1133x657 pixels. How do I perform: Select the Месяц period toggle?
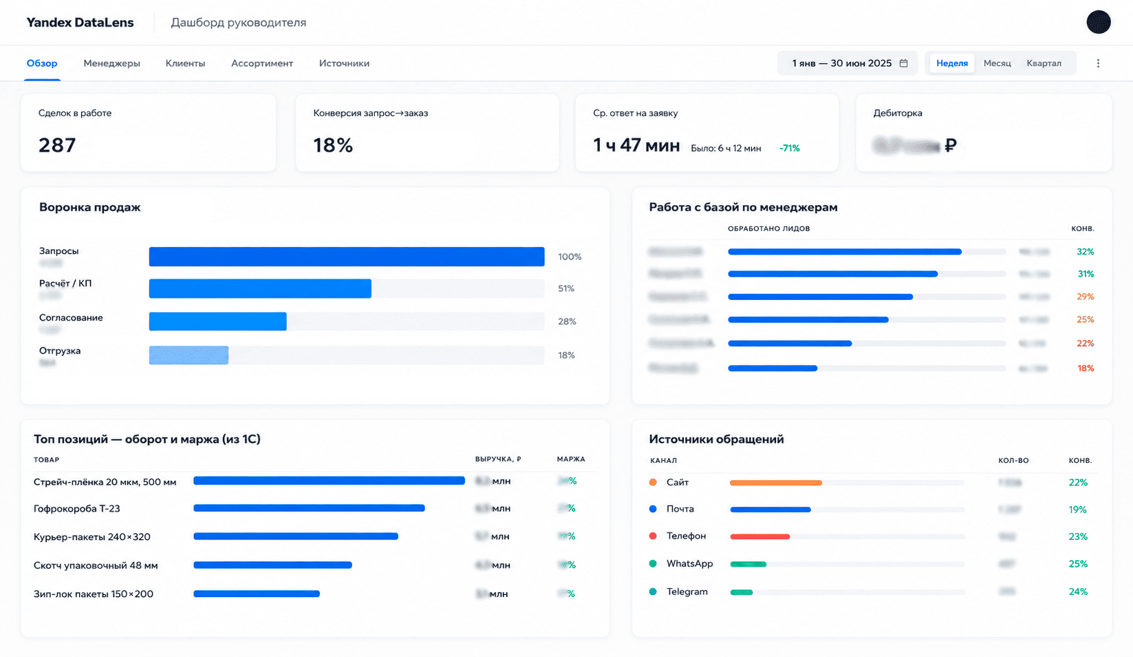point(997,63)
